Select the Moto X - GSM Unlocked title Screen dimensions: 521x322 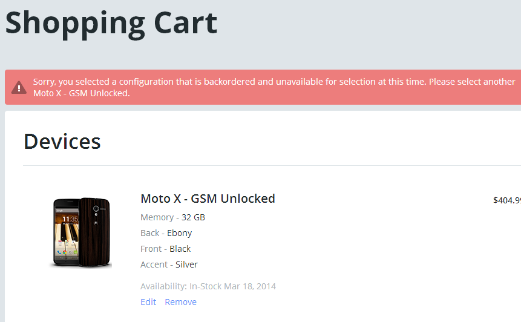pyautogui.click(x=208, y=199)
